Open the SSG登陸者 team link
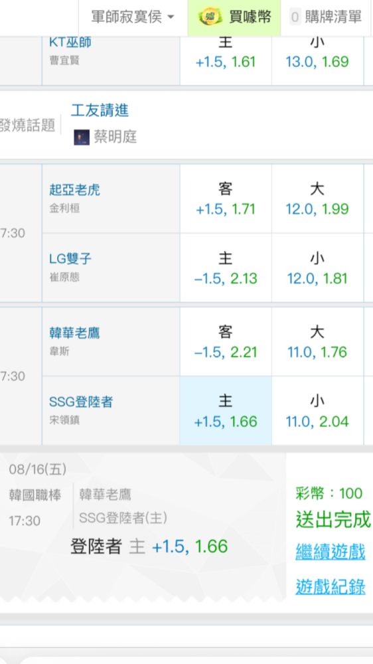The width and height of the screenshot is (373, 664). click(81, 402)
